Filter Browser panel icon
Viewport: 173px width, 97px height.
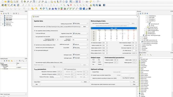pos(143,13)
